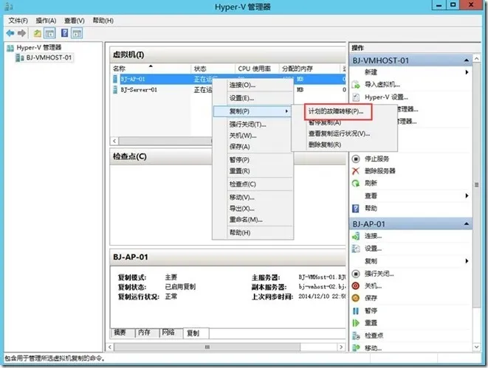Choose 暂停(P) from context menu

(252, 160)
